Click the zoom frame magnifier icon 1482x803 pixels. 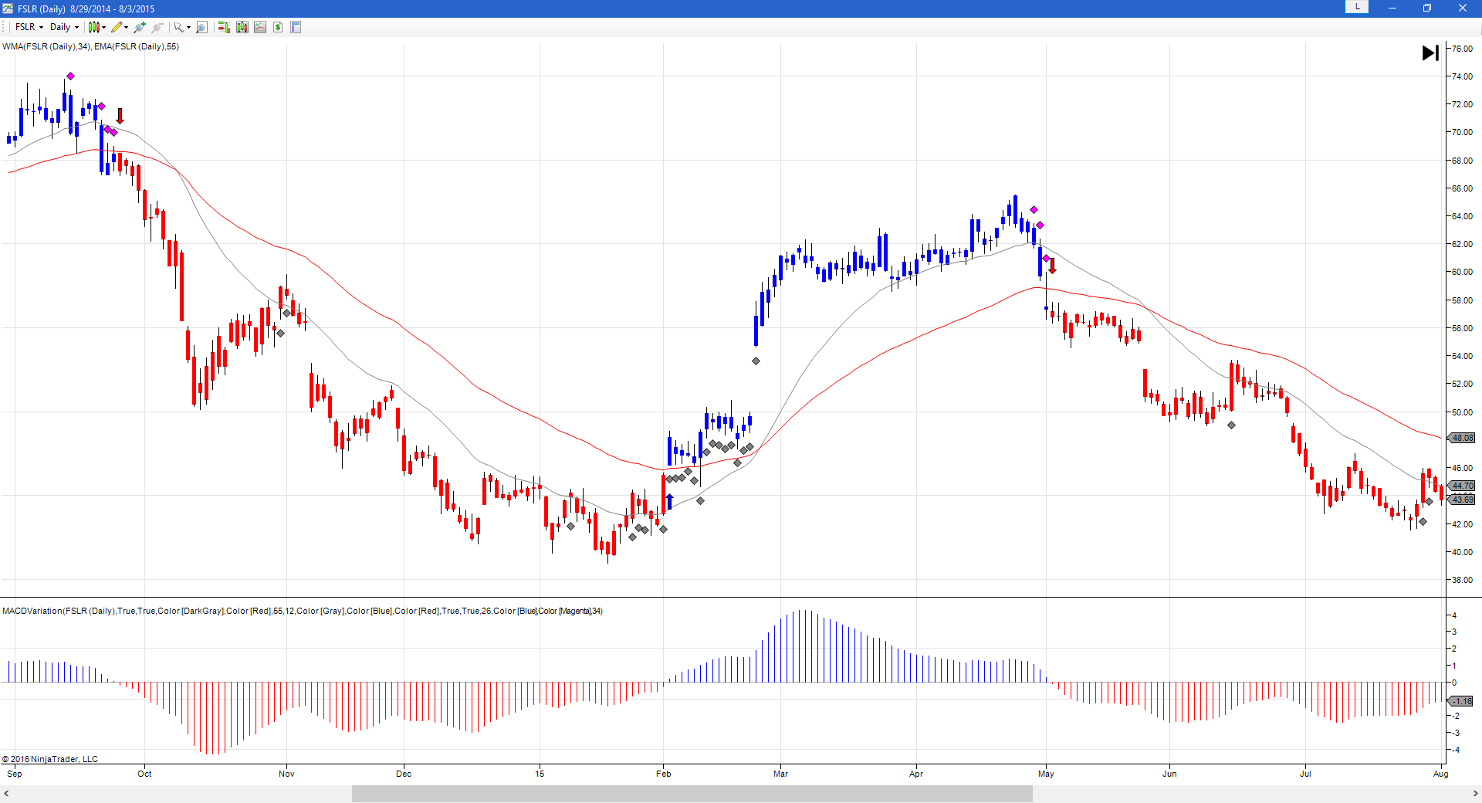(x=201, y=27)
